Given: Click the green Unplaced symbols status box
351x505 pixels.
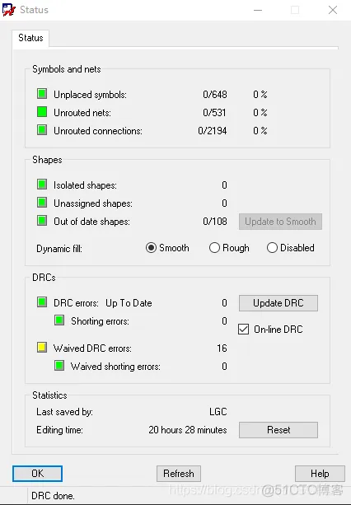Looking at the screenshot, I should [42, 94].
